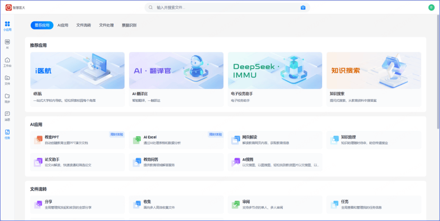
Task: Switch to the 票据识别 tab
Action: click(x=129, y=25)
